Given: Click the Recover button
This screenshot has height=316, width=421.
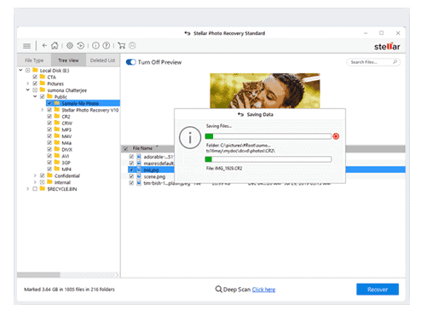Looking at the screenshot, I should point(378,290).
